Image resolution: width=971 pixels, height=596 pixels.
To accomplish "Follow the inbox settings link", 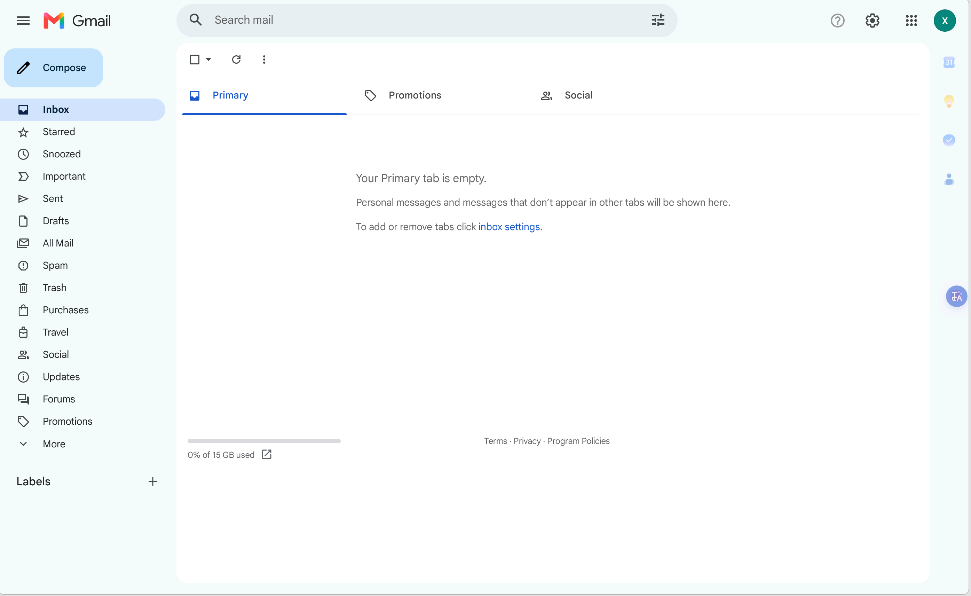I will point(509,227).
